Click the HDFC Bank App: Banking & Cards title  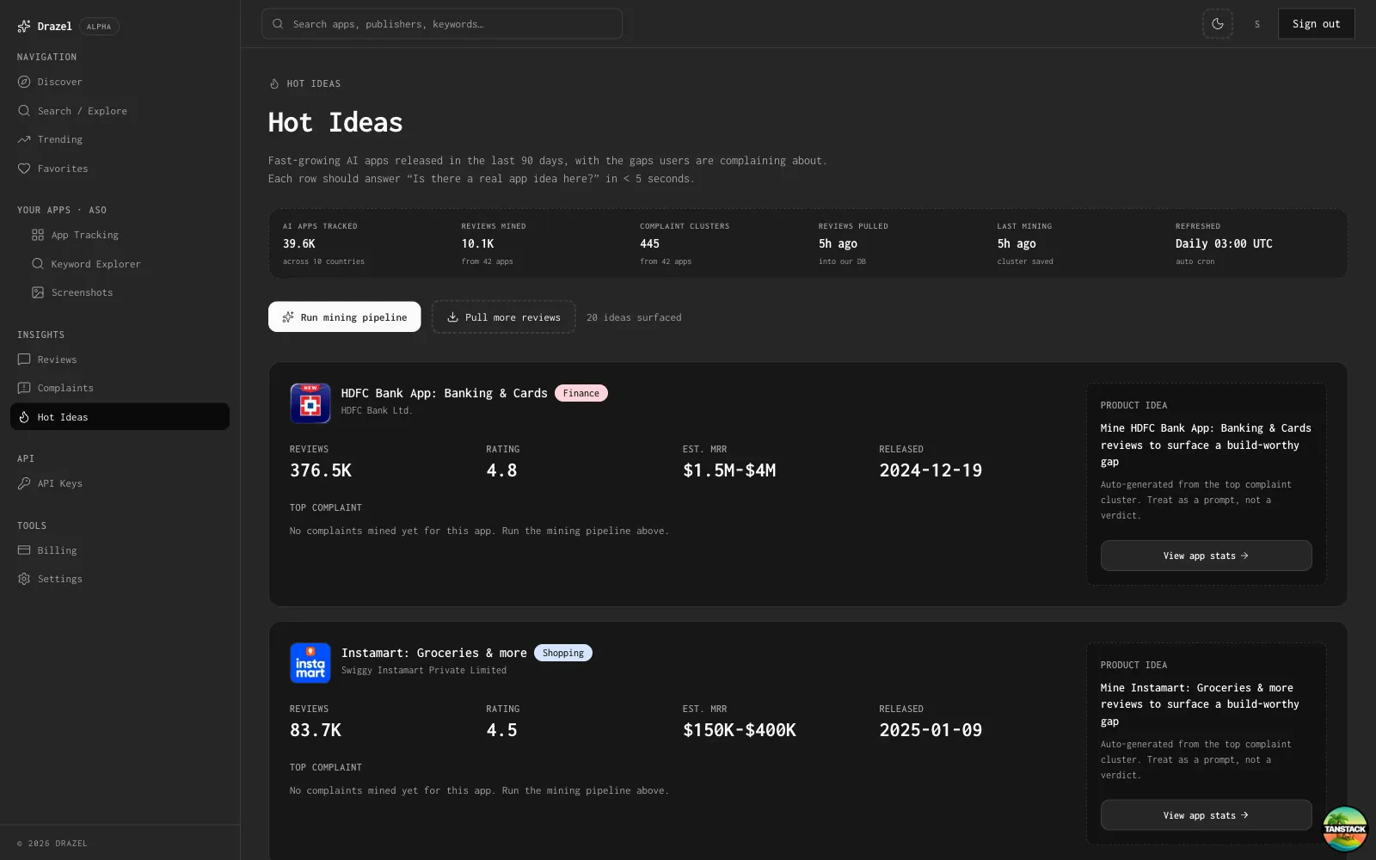tap(444, 393)
